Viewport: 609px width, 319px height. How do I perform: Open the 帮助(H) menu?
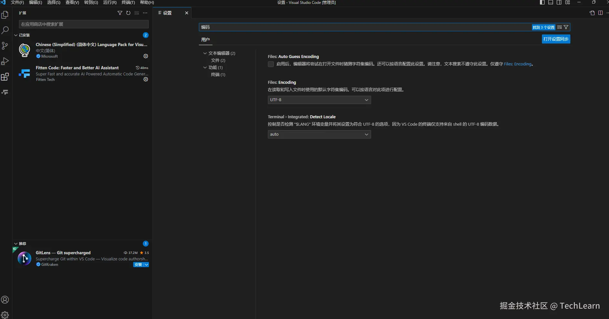click(147, 3)
